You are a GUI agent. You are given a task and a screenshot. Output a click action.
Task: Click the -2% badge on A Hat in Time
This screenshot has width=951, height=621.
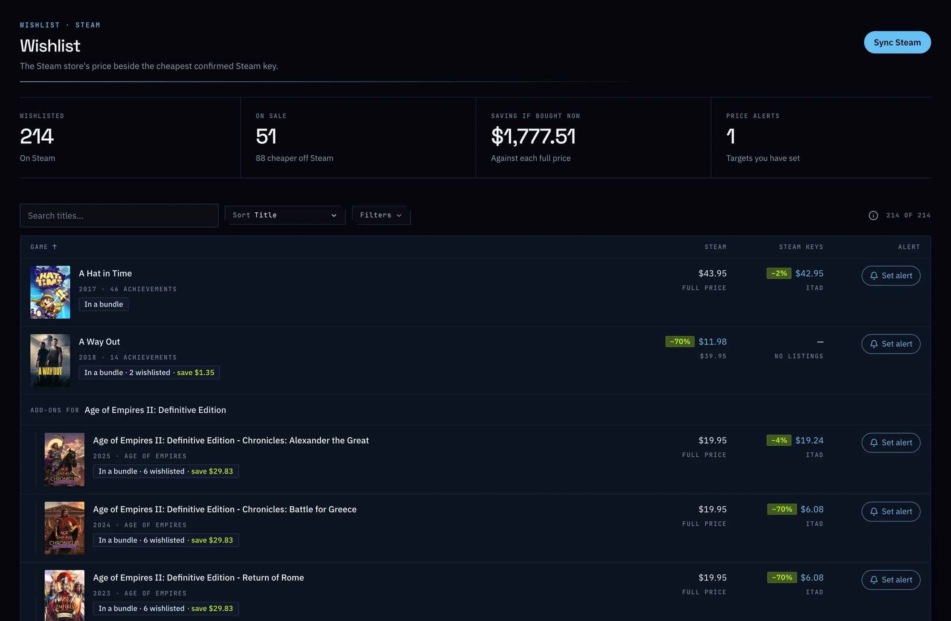779,273
